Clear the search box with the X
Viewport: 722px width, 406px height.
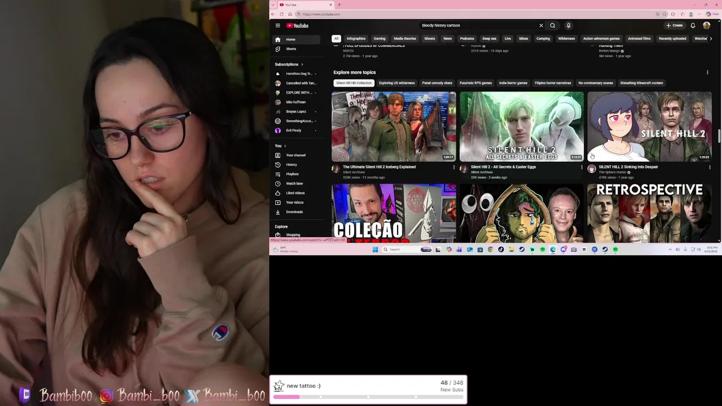(x=541, y=25)
